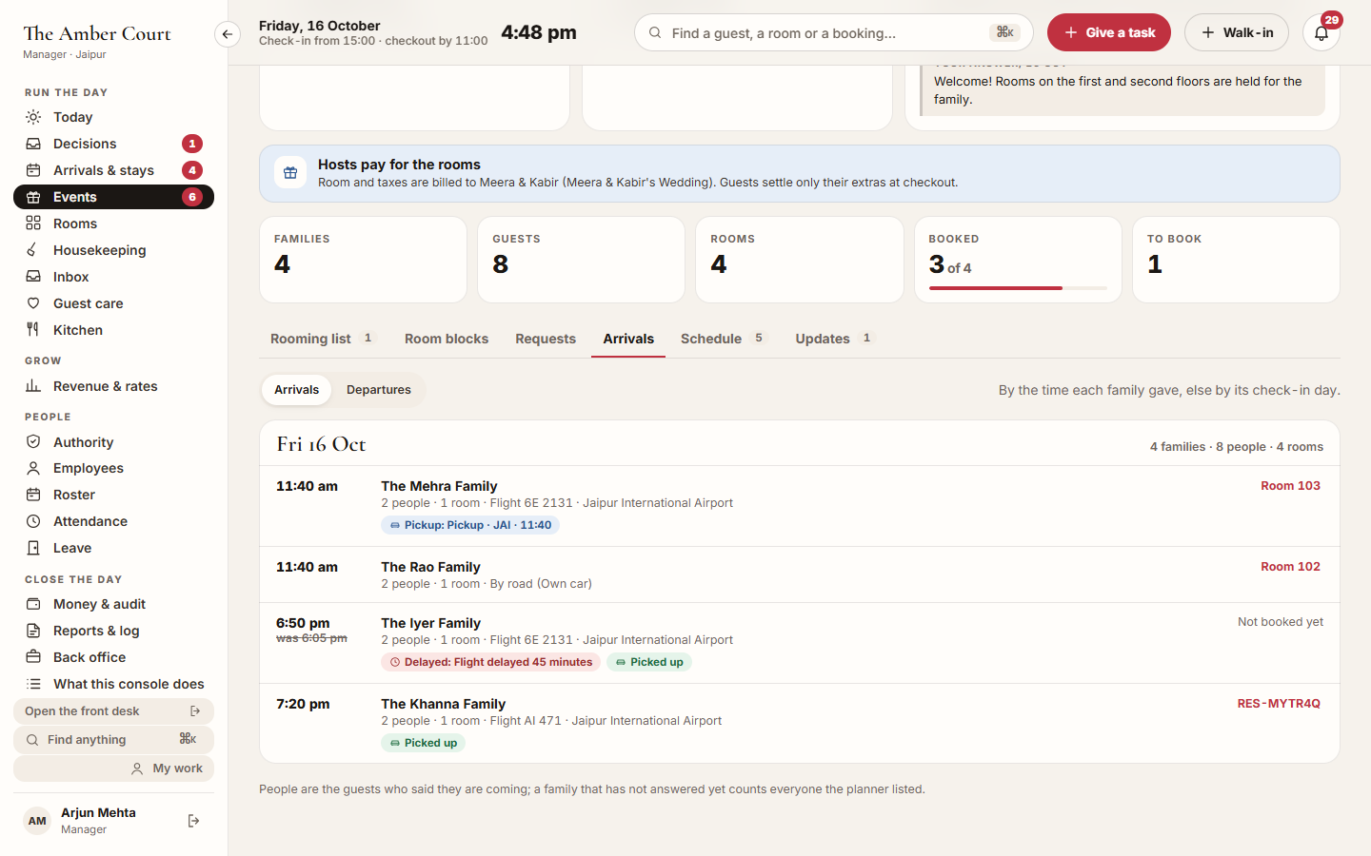The width and height of the screenshot is (1371, 856).
Task: Open the Leave page
Action: (x=113, y=548)
